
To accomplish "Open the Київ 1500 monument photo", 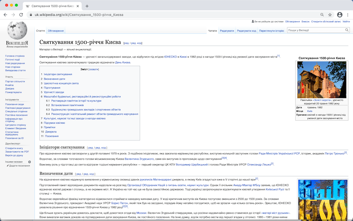I will pos(323,200).
